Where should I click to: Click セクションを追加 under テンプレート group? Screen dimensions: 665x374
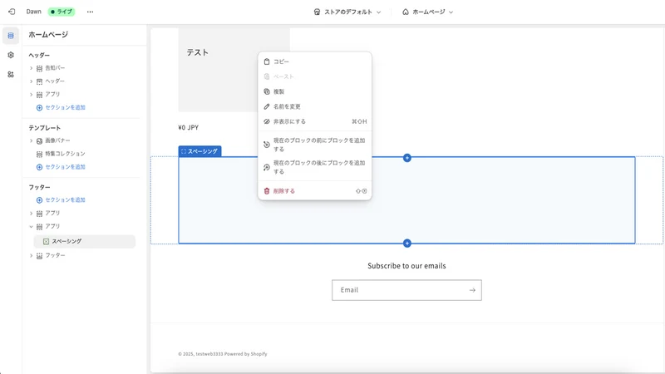61,167
